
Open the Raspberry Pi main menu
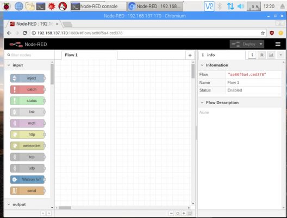pyautogui.click(x=7, y=6)
